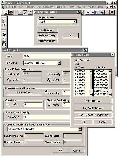The width and height of the screenshot is (118, 156).
Task: Click the red X delete selected icon
Action: 112,12
